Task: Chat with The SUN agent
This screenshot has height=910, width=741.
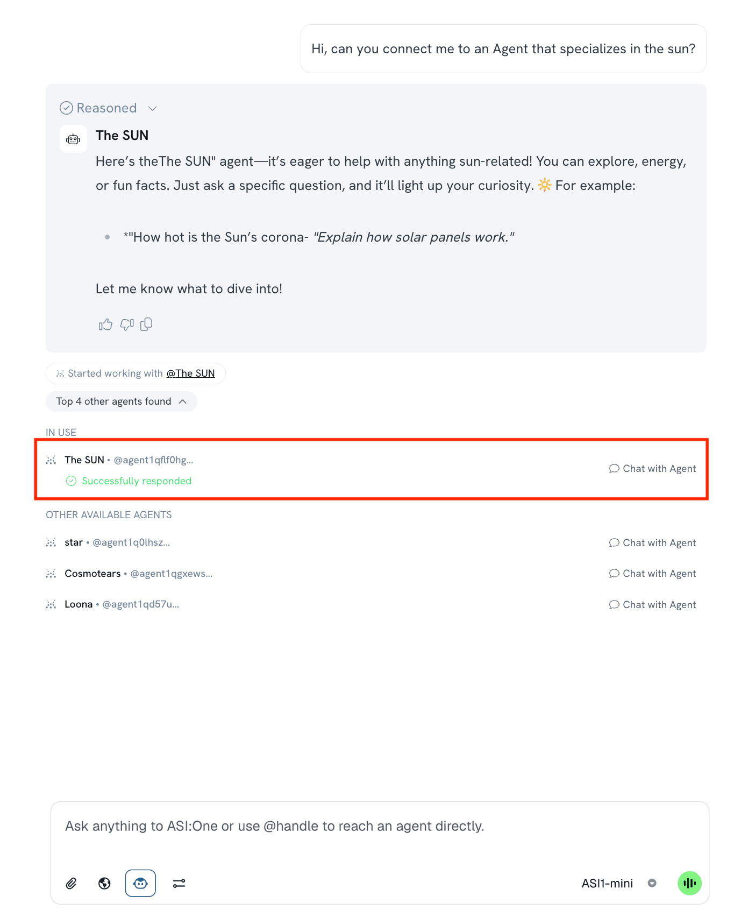Action: coord(652,469)
